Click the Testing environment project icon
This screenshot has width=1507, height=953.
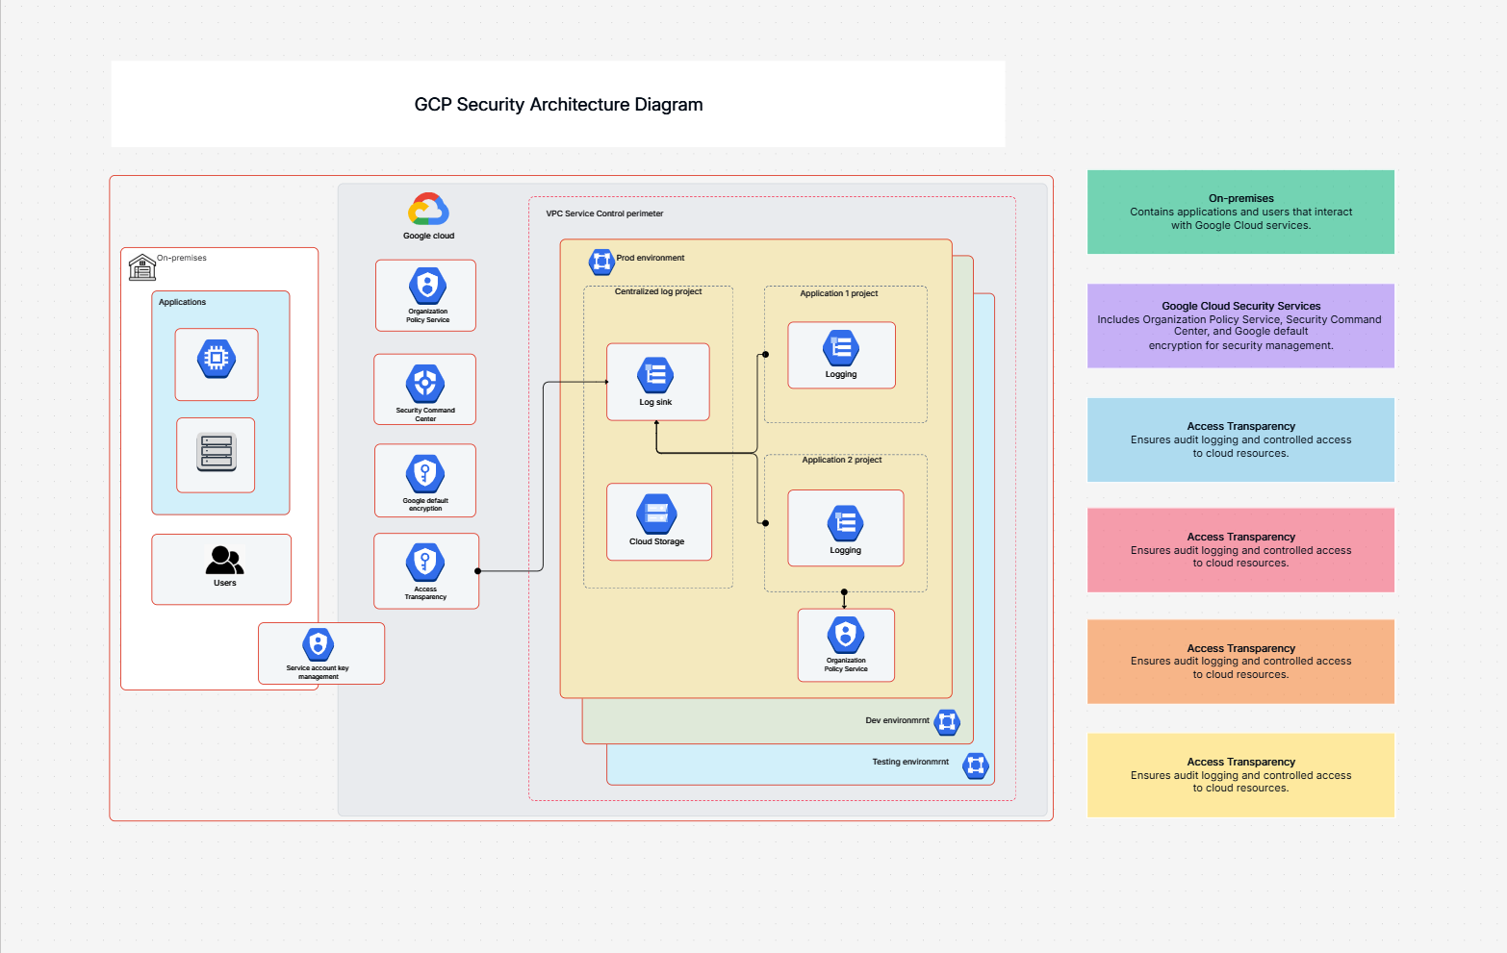[976, 766]
